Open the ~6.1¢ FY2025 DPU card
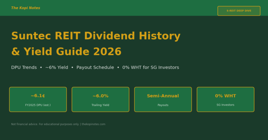268x140 pixels. [38, 99]
